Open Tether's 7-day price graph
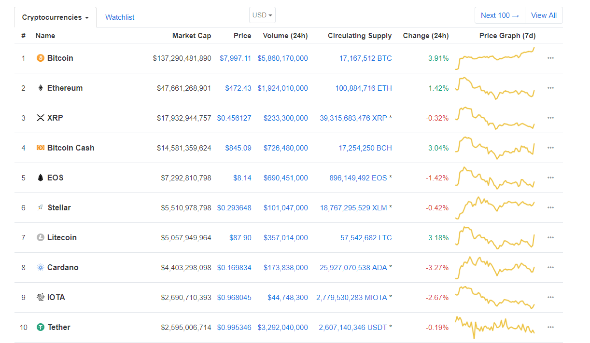The image size is (590, 343). pyautogui.click(x=495, y=328)
